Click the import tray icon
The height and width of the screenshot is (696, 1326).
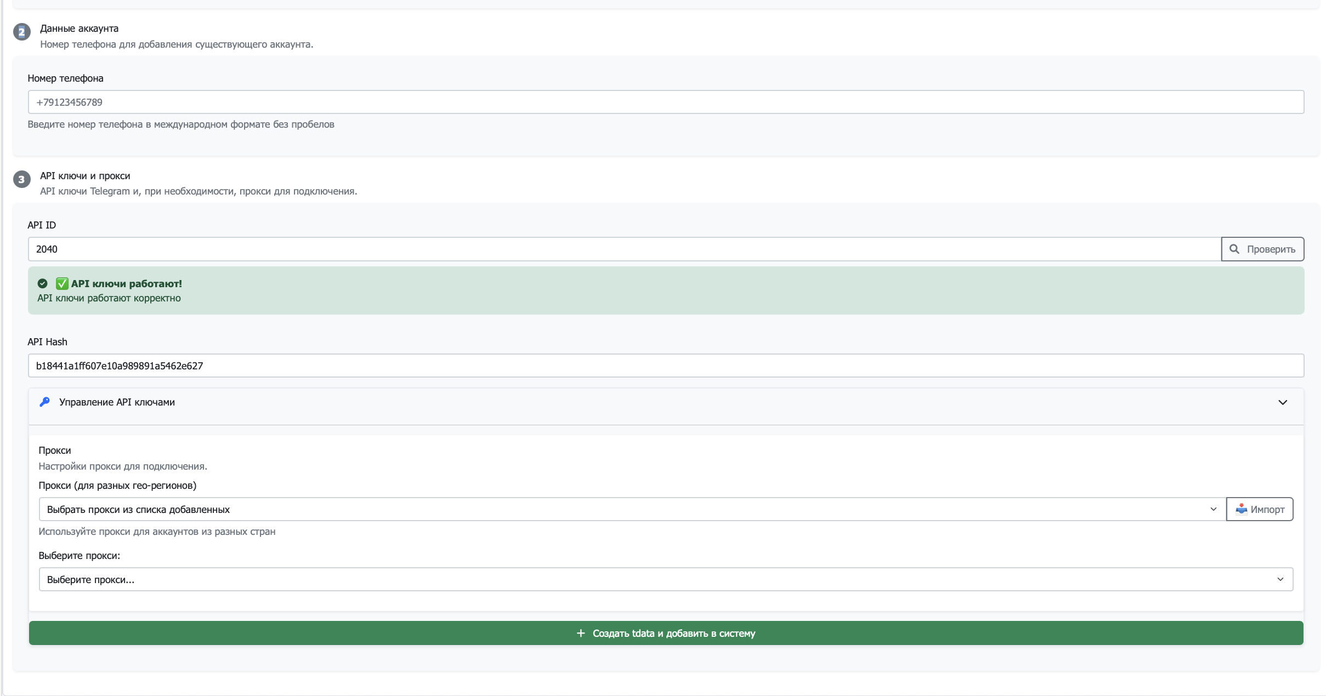coord(1241,510)
